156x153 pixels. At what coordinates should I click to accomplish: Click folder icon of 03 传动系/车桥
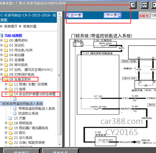point(6,50)
